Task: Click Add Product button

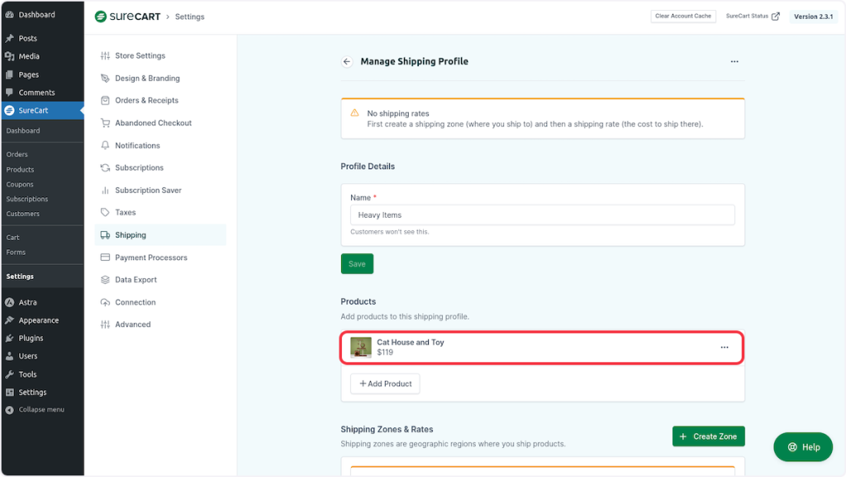Action: click(x=385, y=384)
